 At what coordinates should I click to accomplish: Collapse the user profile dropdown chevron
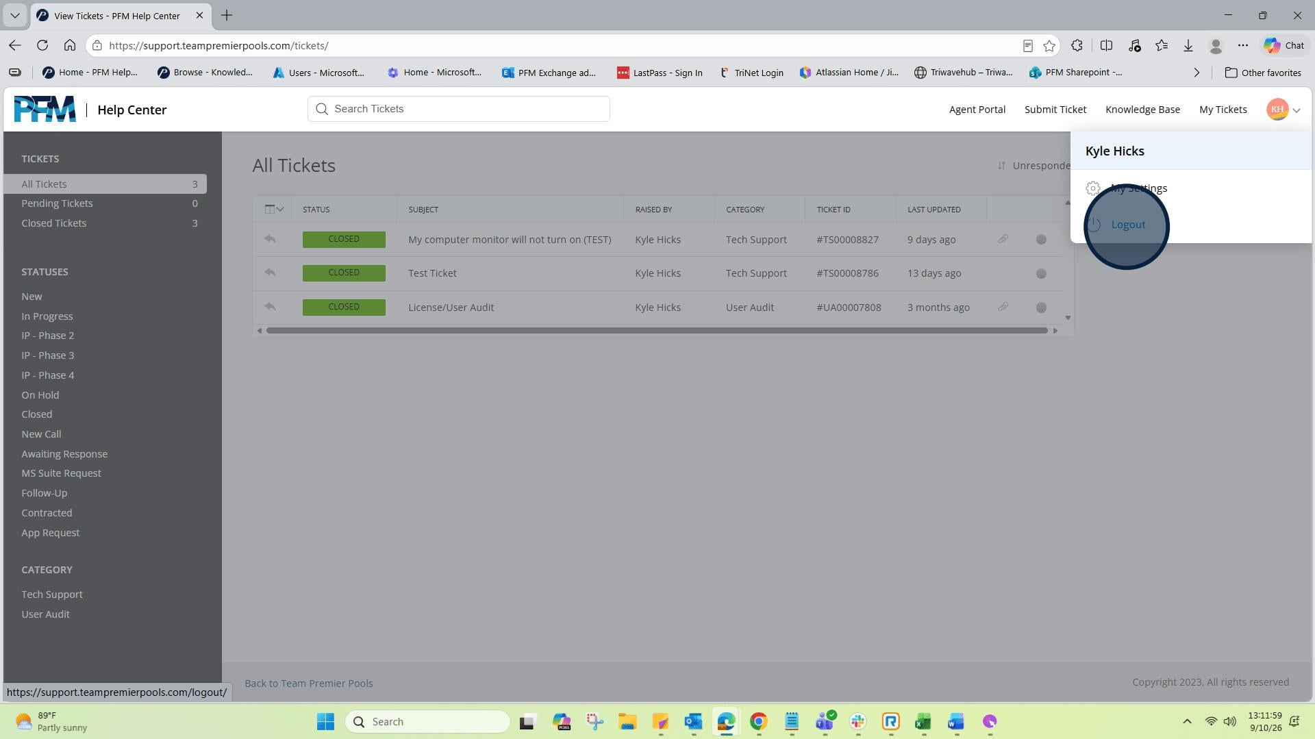pyautogui.click(x=1297, y=110)
